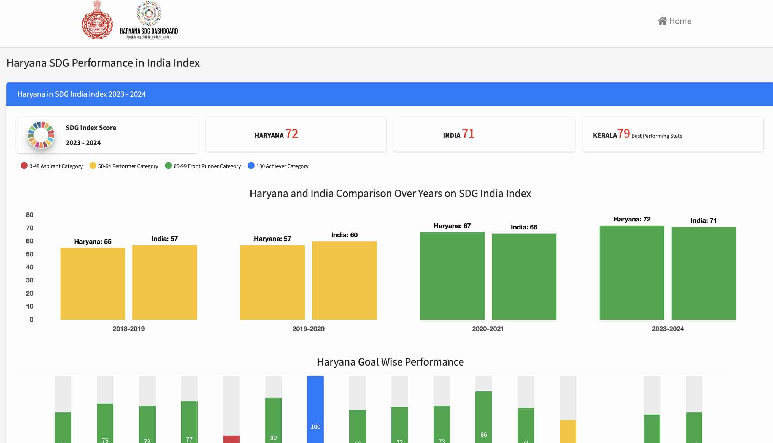This screenshot has width=773, height=443.
Task: Click the yellow Performer goal bar
Action: coord(568,431)
